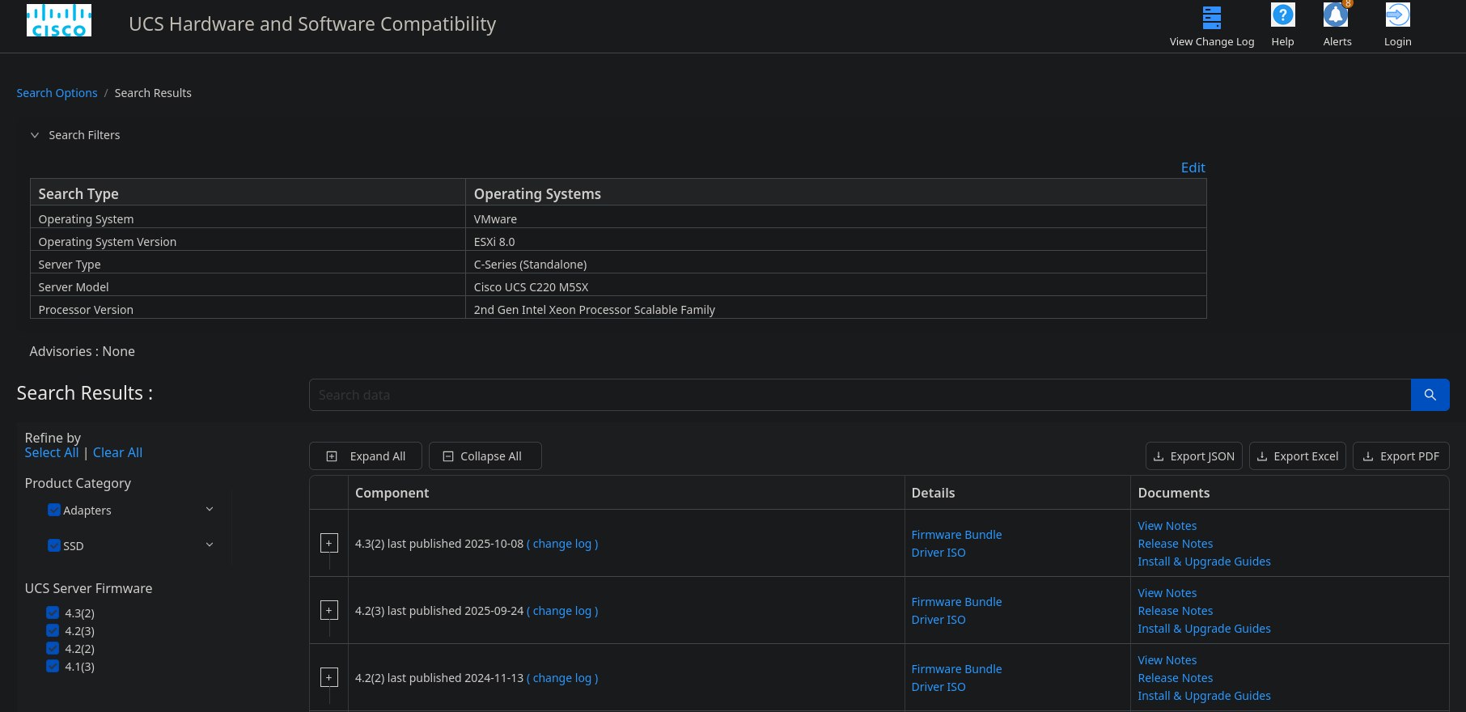This screenshot has height=712, width=1466.
Task: Open the View Change Log icon
Action: (x=1211, y=17)
